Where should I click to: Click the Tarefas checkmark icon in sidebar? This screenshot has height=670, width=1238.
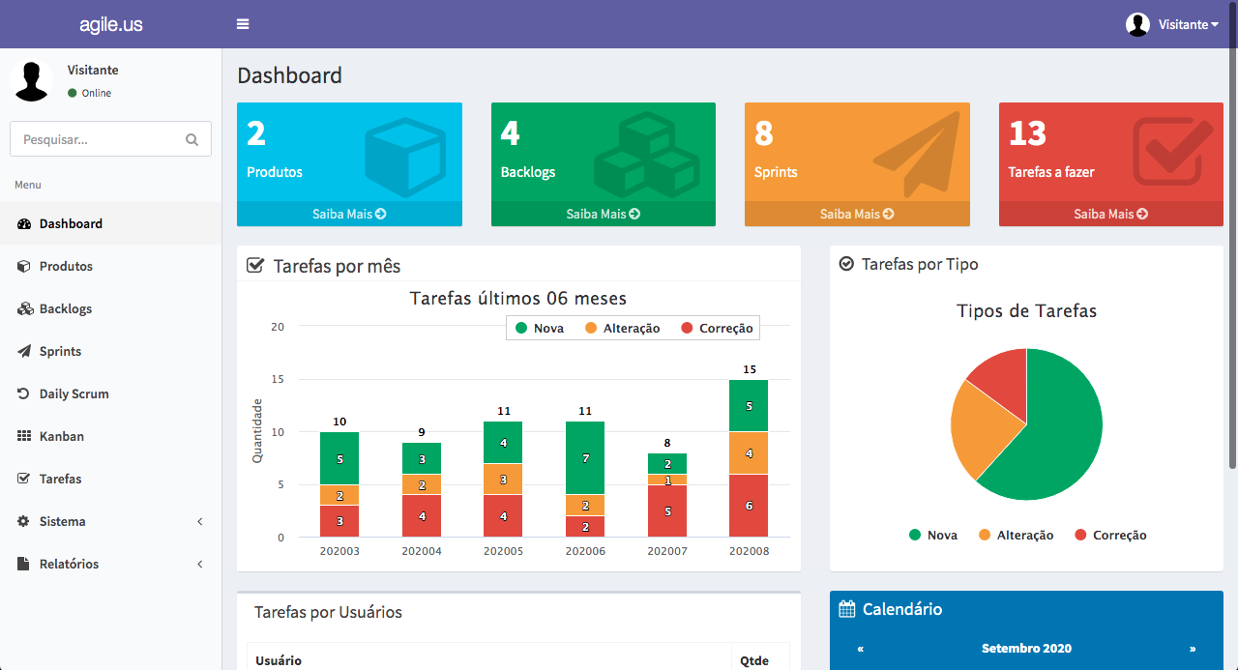click(x=24, y=479)
